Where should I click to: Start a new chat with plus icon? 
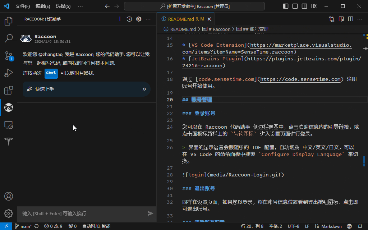120,19
